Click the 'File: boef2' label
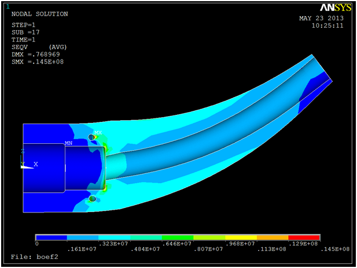The height and width of the screenshot is (268, 357). (34, 257)
